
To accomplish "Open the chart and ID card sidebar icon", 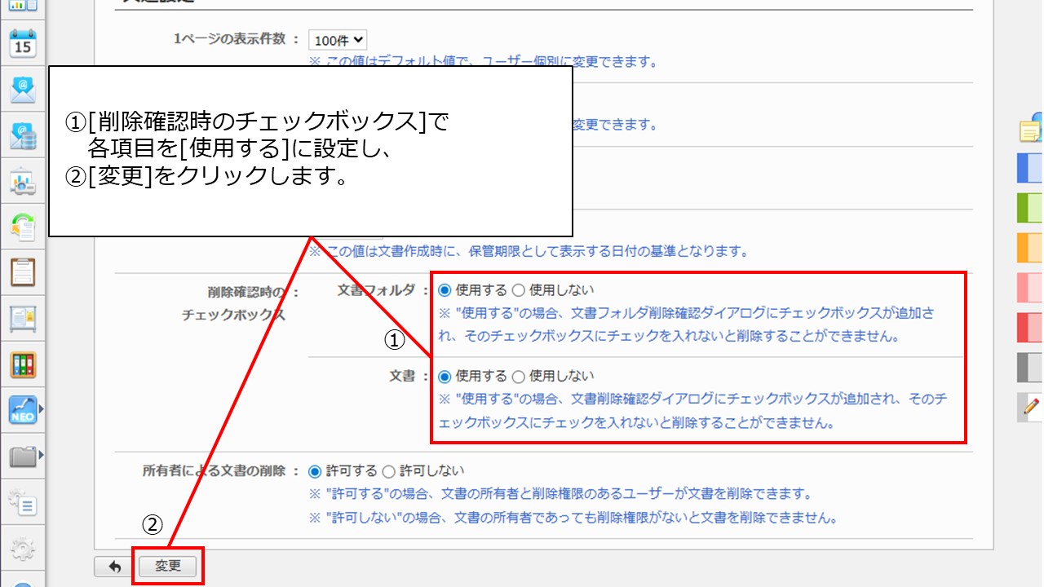I will tap(23, 182).
